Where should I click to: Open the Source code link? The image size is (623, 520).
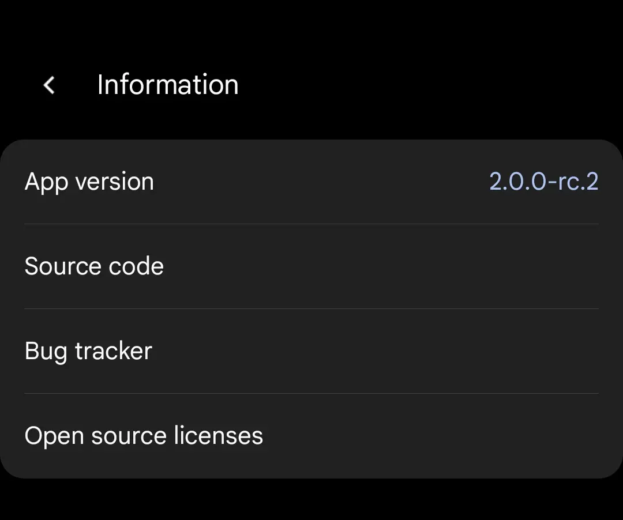click(311, 266)
